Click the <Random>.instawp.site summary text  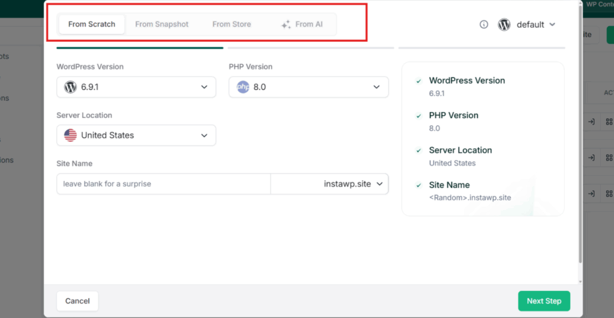coord(470,198)
